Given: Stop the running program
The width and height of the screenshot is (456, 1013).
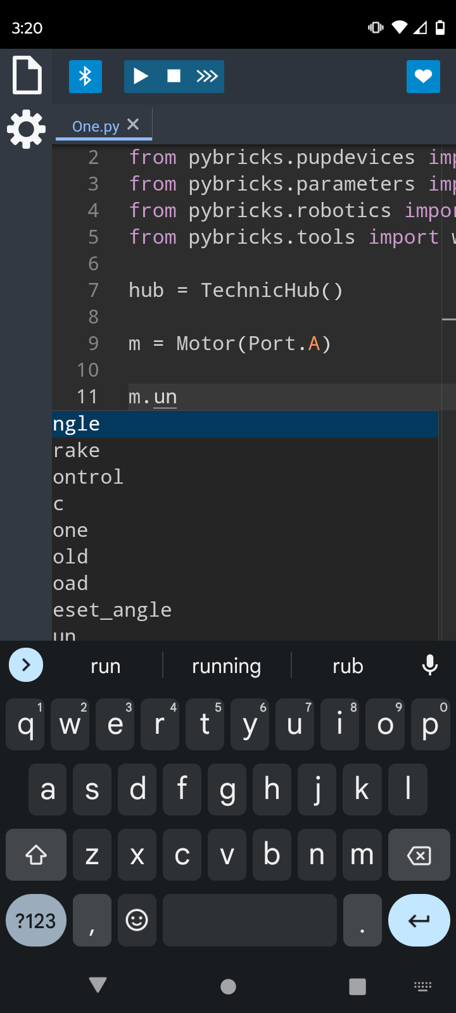Looking at the screenshot, I should coord(174,76).
